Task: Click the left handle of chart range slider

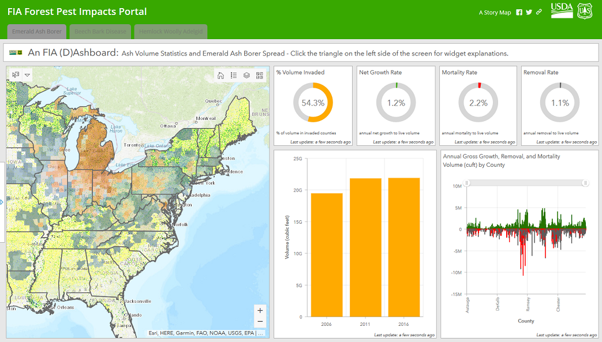Action: pyautogui.click(x=467, y=183)
